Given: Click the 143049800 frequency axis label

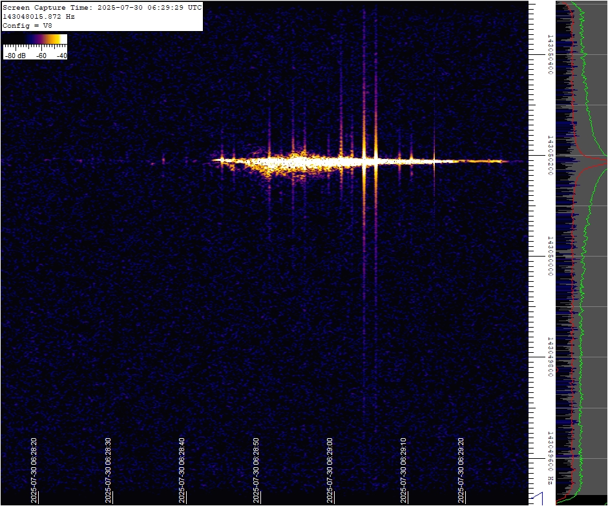Looking at the screenshot, I should (550, 357).
